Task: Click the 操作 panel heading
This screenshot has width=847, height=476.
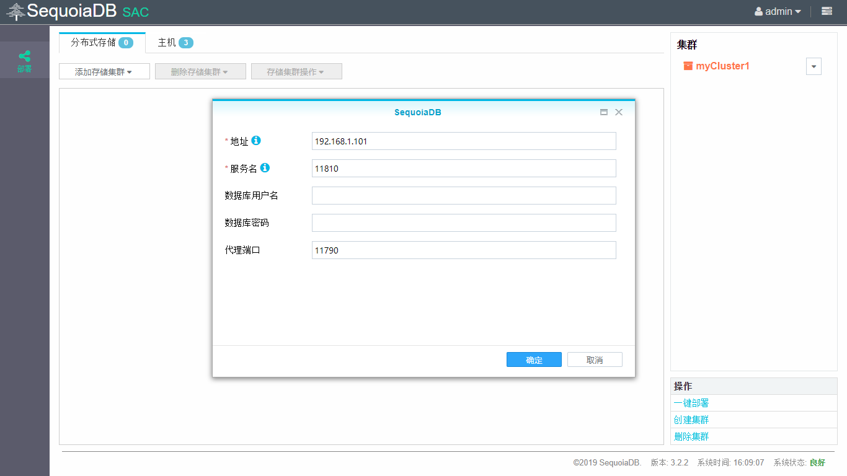Action: coord(683,386)
